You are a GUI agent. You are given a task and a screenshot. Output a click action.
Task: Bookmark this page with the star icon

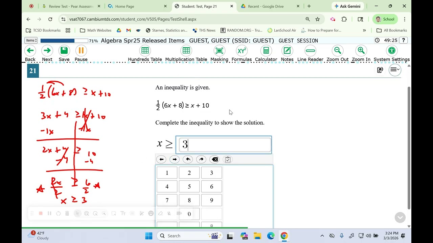coord(318,19)
